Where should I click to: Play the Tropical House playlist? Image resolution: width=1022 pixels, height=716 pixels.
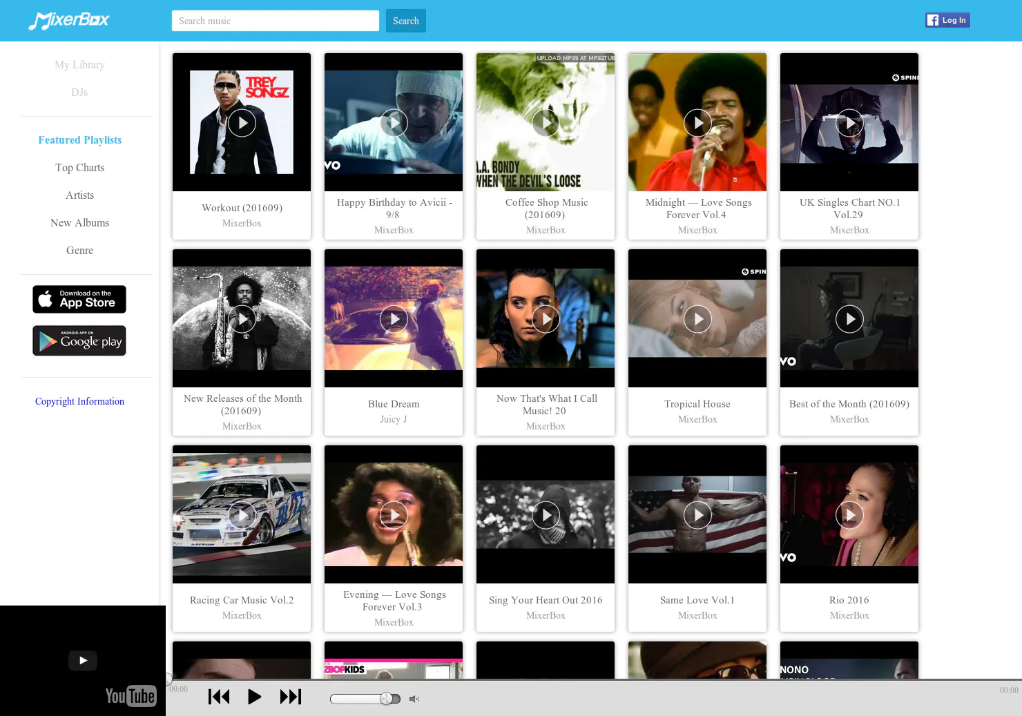(697, 319)
